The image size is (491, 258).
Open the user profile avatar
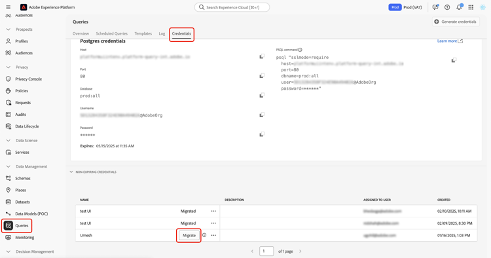tap(482, 7)
